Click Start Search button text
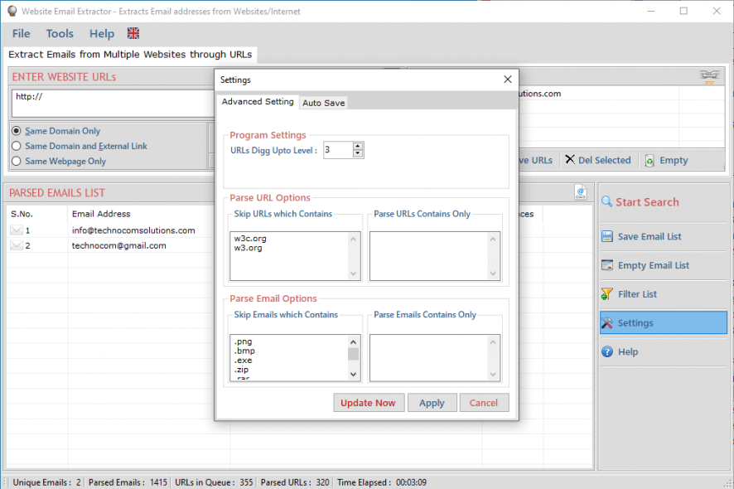This screenshot has width=734, height=489. click(x=647, y=202)
